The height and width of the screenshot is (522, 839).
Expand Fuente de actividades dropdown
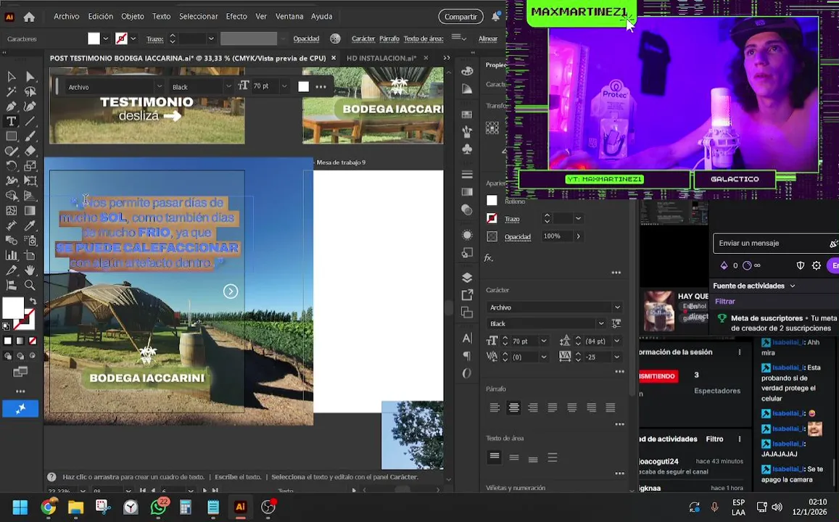point(793,286)
